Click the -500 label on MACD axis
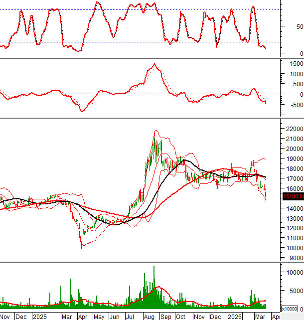Screen dimensions: 304x320 (x=295, y=105)
